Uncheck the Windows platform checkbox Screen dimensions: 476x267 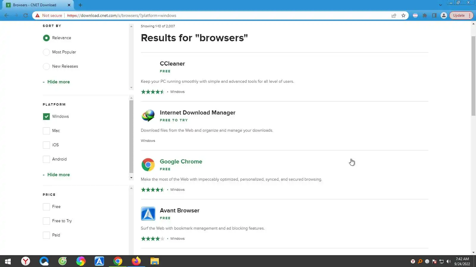pos(46,117)
